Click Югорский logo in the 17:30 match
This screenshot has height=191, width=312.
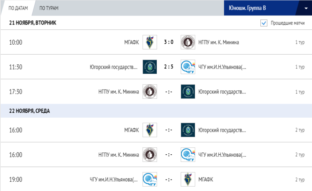188,92
